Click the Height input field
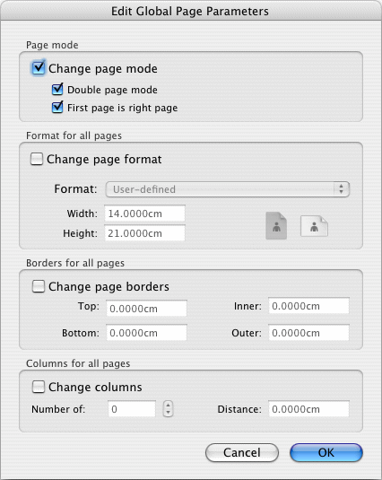 pyautogui.click(x=144, y=233)
